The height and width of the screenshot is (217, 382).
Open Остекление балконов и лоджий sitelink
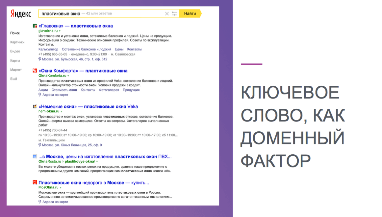point(87,49)
